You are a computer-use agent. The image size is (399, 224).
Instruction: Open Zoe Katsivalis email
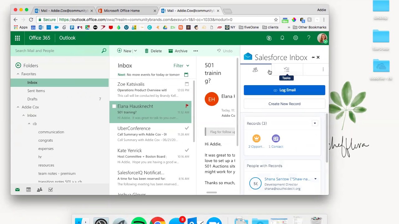point(150,90)
